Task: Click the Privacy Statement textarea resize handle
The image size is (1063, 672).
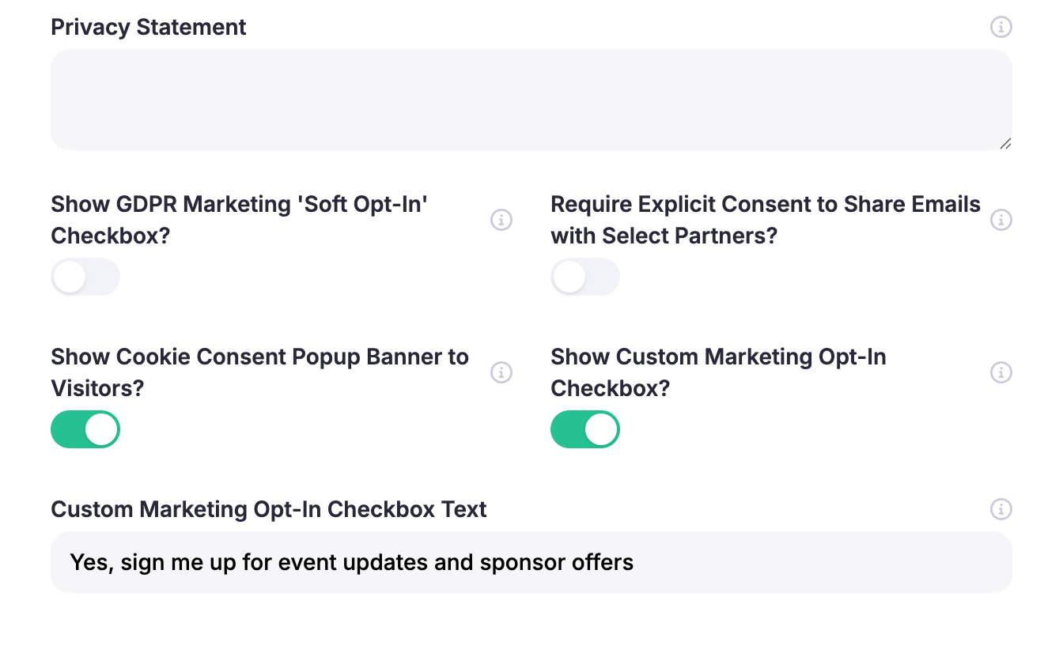Action: [1005, 143]
